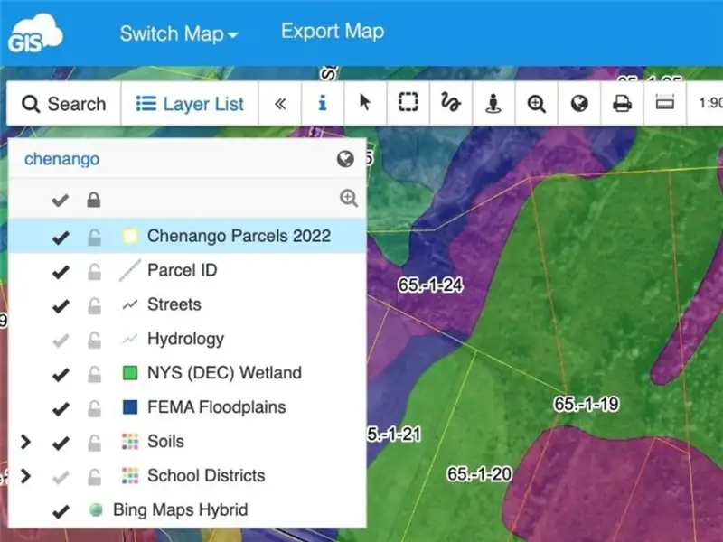
Task: Click the print map icon
Action: [x=622, y=104]
